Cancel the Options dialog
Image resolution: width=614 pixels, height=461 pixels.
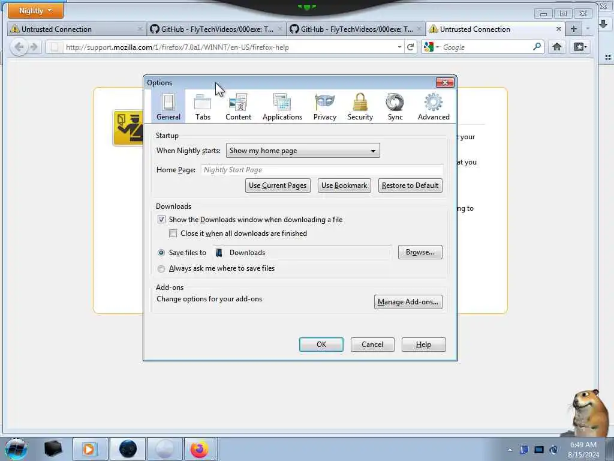(x=372, y=345)
